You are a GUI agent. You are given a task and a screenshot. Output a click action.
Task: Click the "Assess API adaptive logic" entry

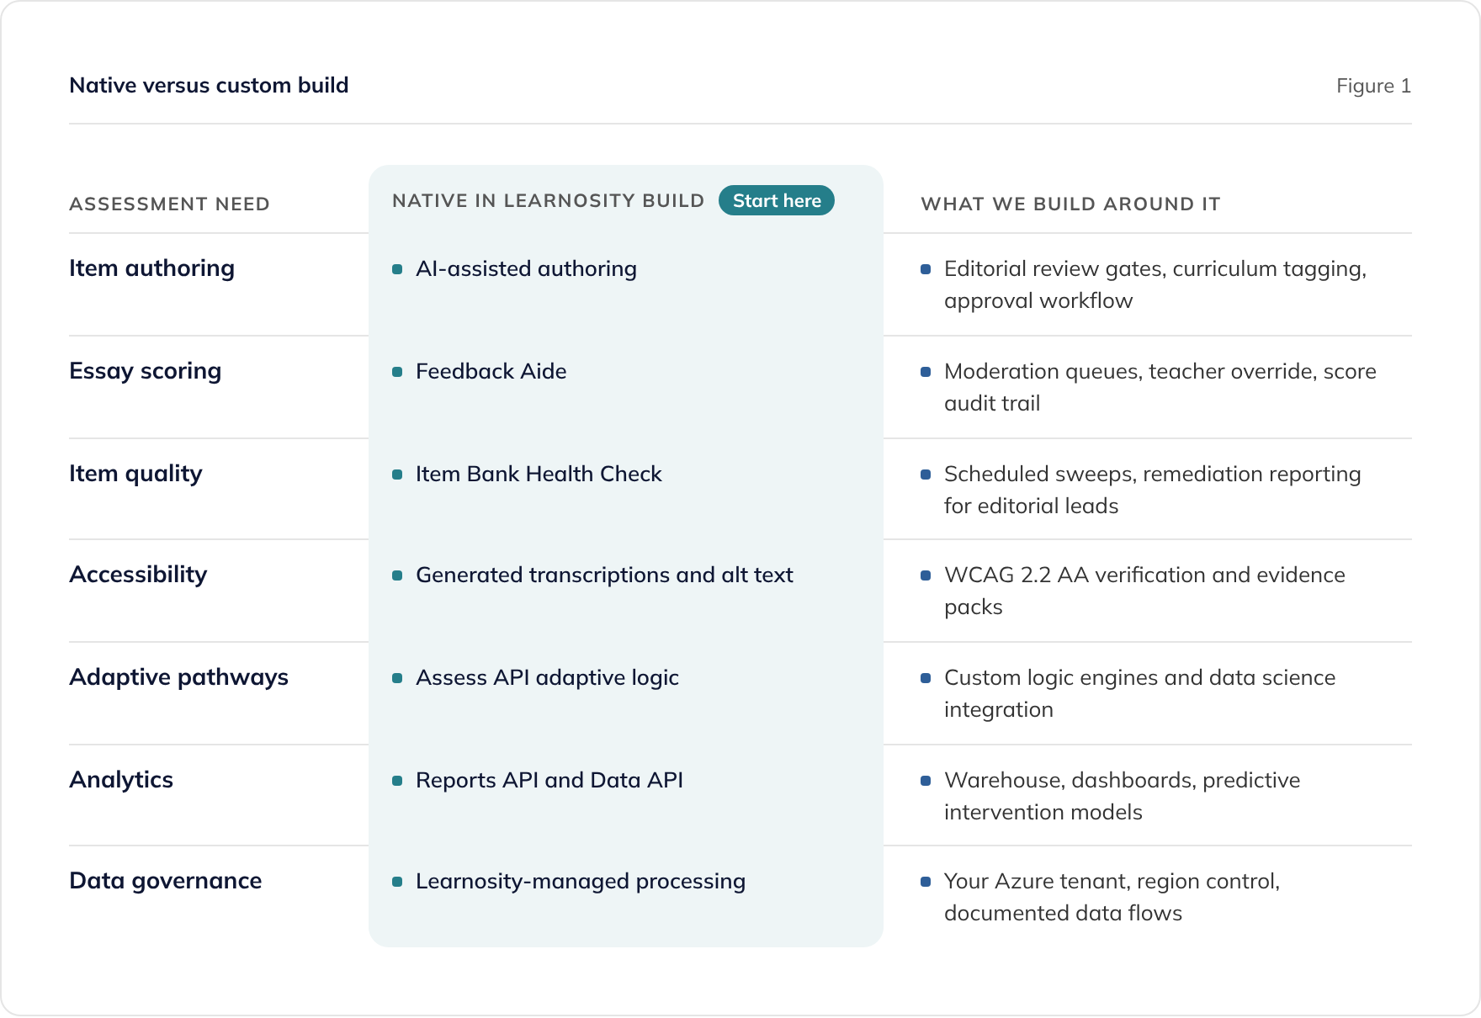click(547, 677)
